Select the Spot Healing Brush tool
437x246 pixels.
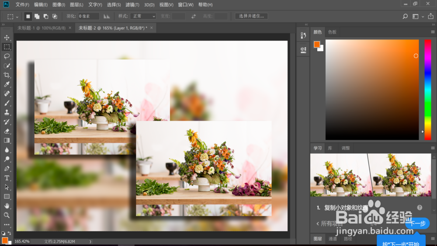(7, 94)
